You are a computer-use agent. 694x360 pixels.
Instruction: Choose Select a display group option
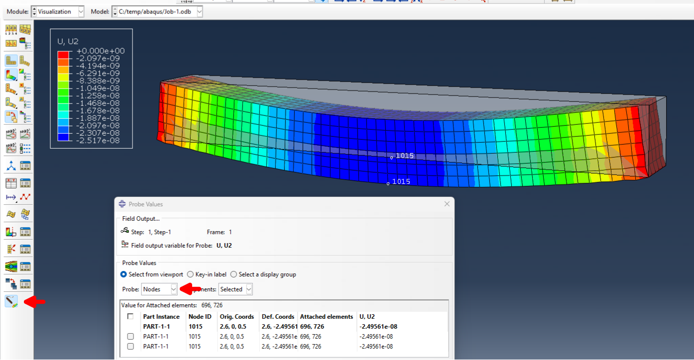coord(233,274)
